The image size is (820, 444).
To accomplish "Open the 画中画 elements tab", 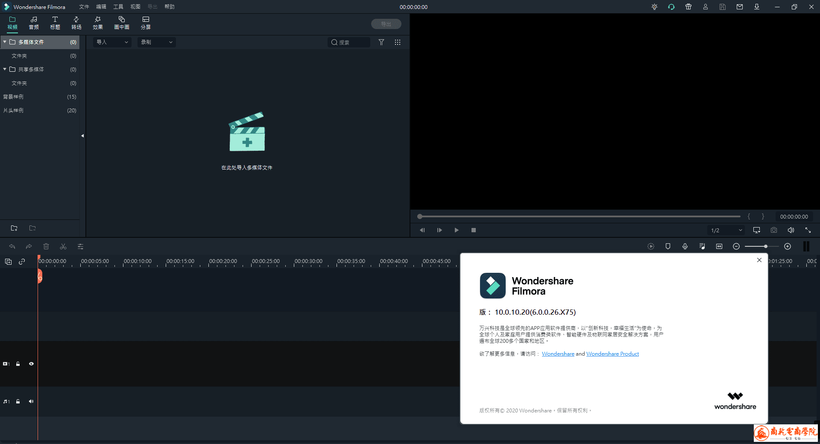I will [x=122, y=23].
